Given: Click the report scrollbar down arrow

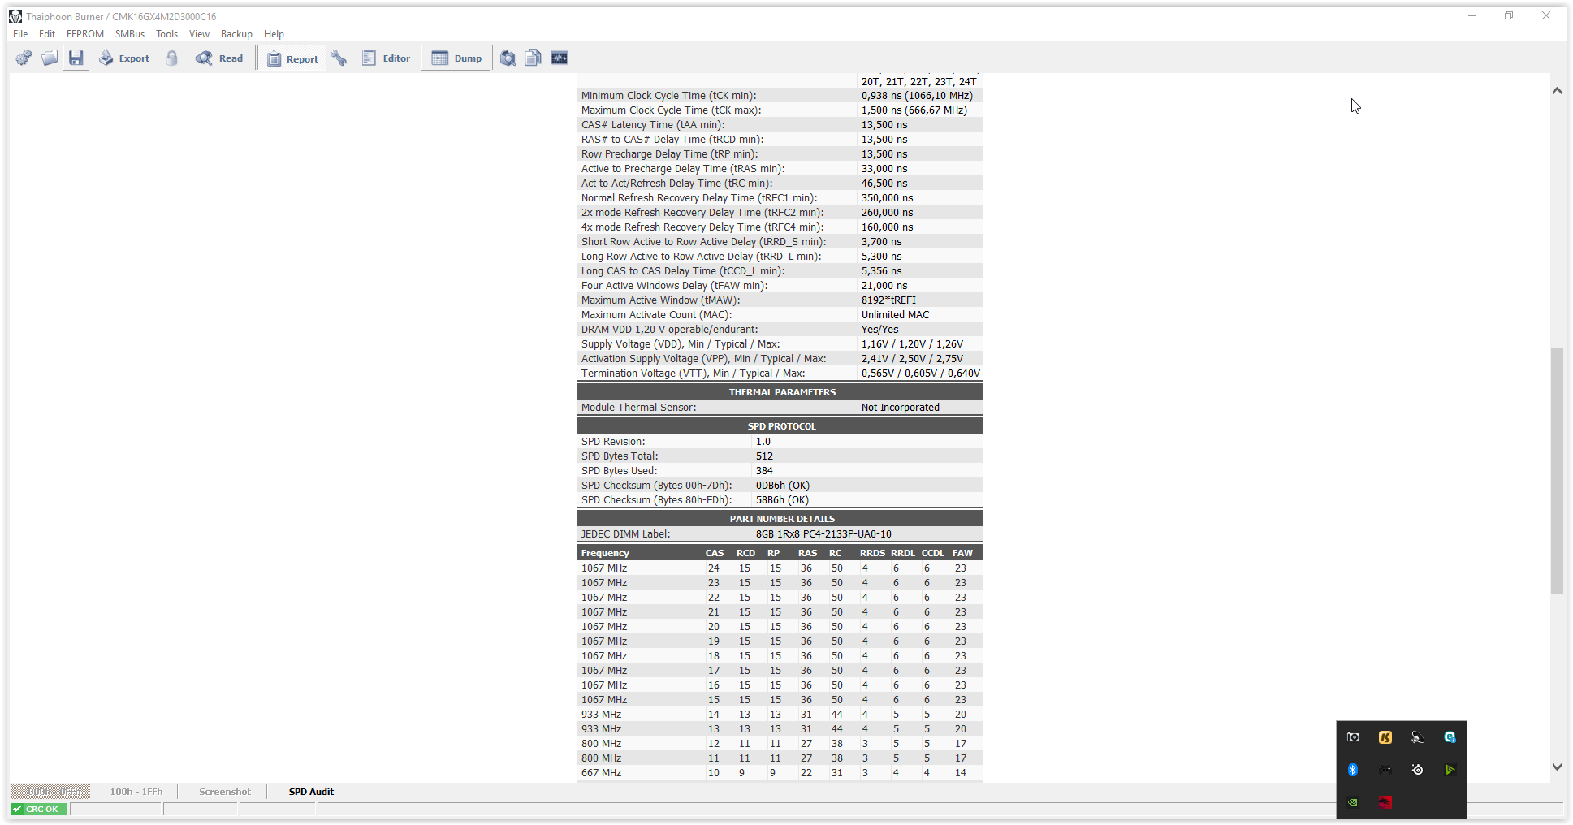Looking at the screenshot, I should pos(1557,767).
